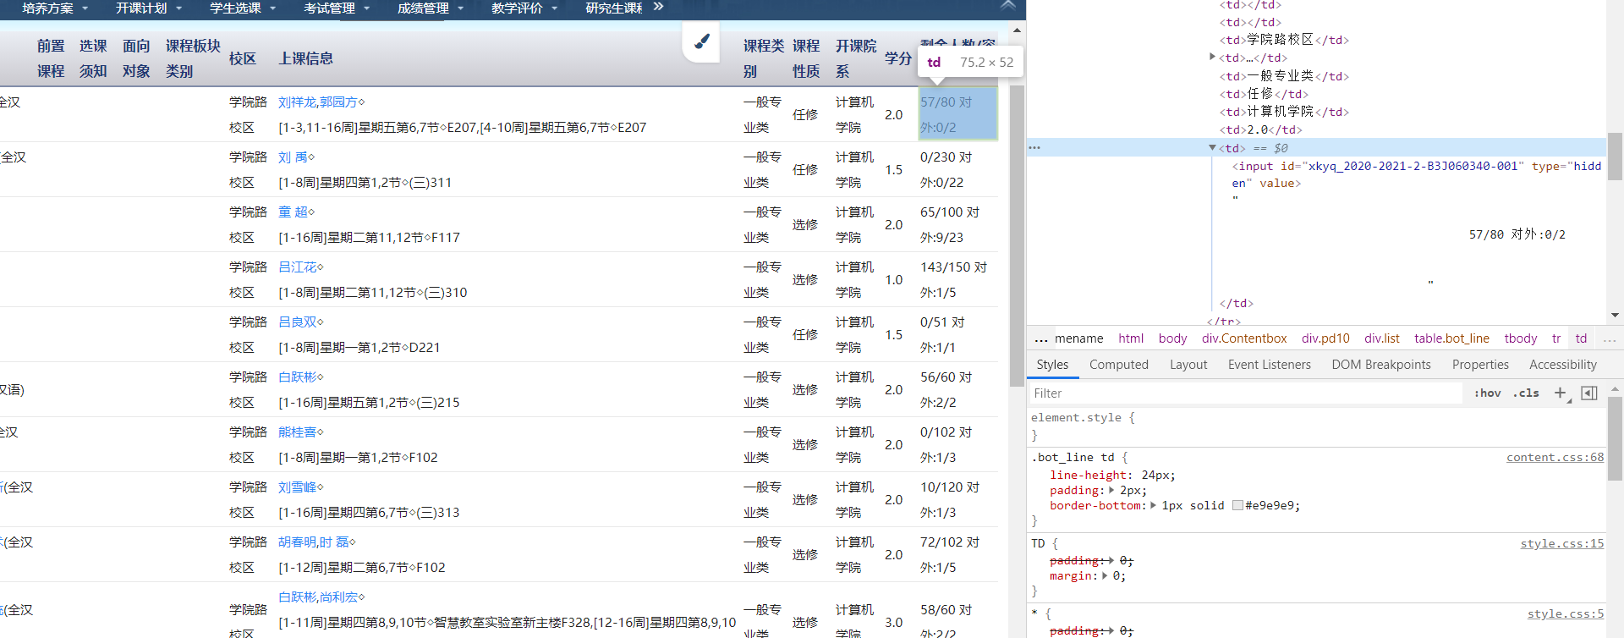
Task: Click the highlighted 57/80 capacity cell
Action: (x=957, y=114)
